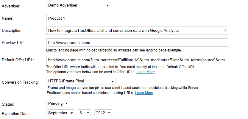Open the Advertiser dropdown showing Demo Advertiser
Image resolution: width=248 pixels, height=119 pixels.
(78, 5)
